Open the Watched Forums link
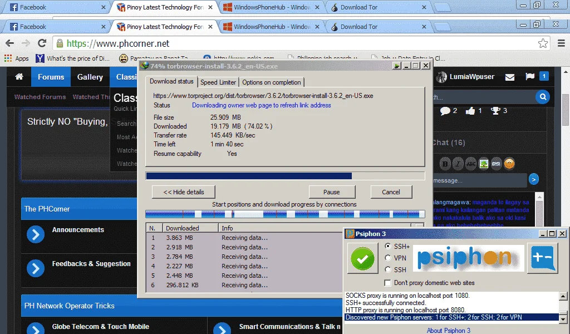 coord(40,97)
